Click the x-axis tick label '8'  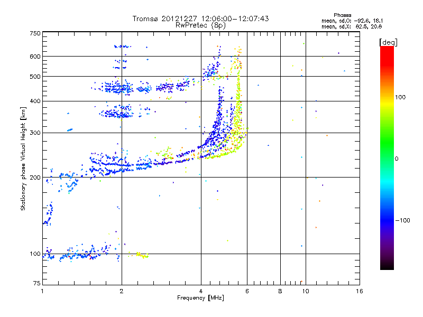point(280,291)
